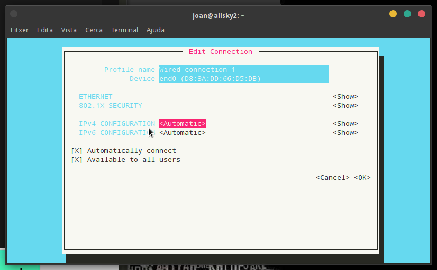Open the Terminal menu
The width and height of the screenshot is (437, 270).
point(124,30)
